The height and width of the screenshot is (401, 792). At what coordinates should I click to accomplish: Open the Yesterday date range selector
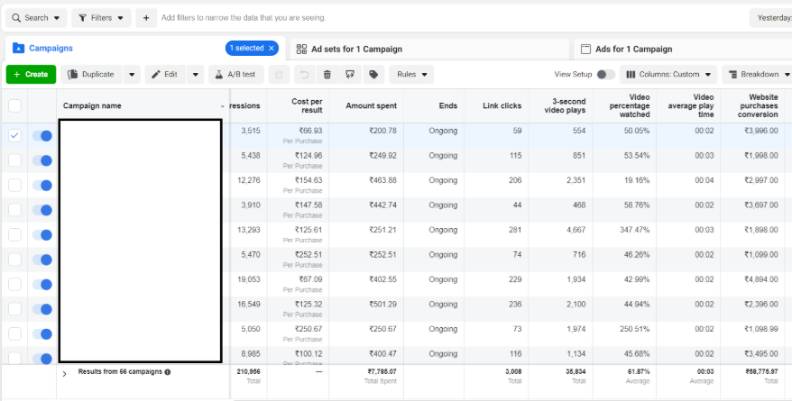click(770, 18)
